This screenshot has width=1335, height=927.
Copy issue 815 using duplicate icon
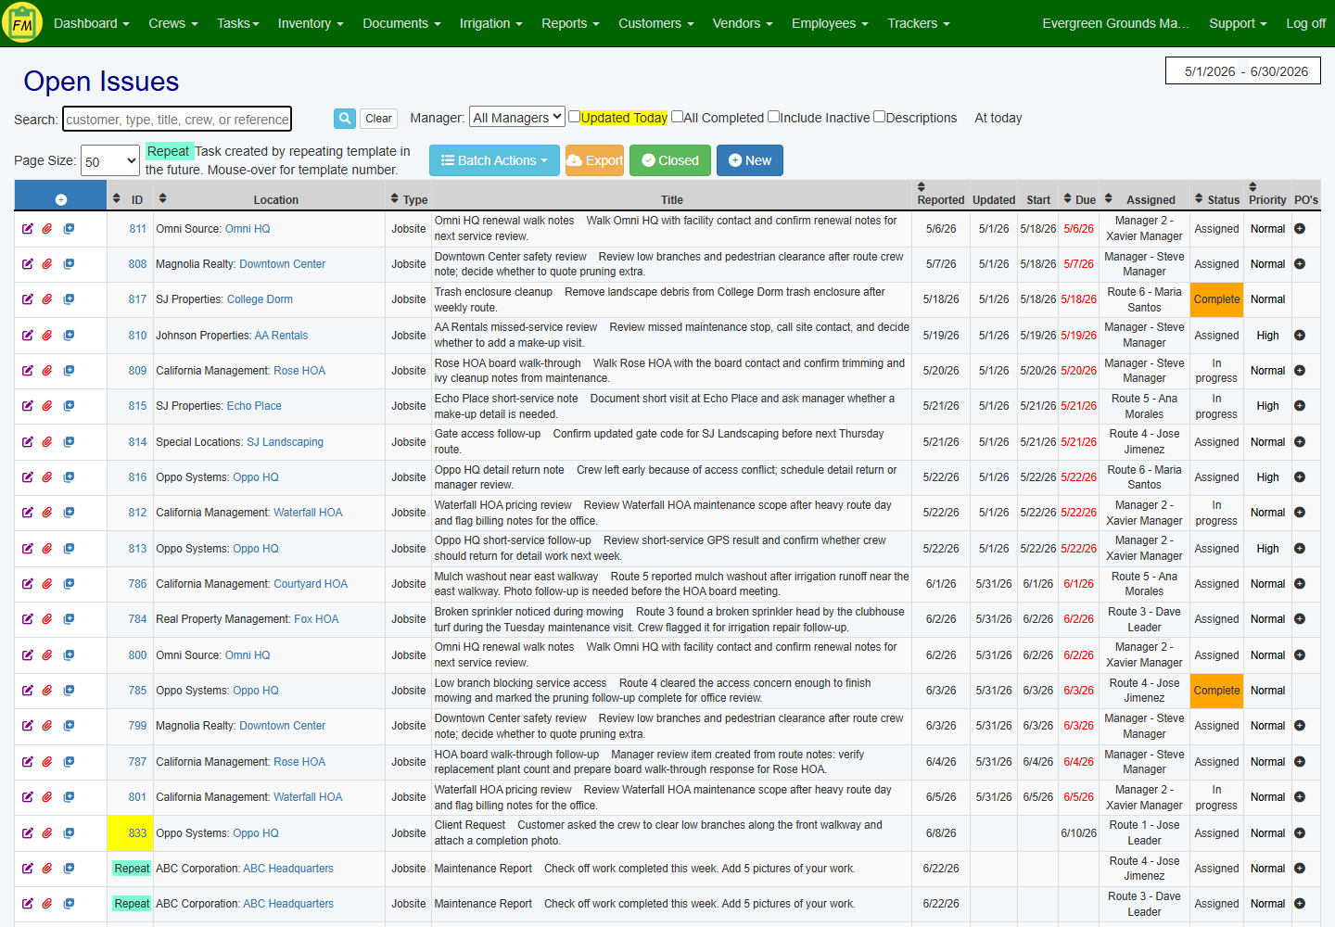69,406
